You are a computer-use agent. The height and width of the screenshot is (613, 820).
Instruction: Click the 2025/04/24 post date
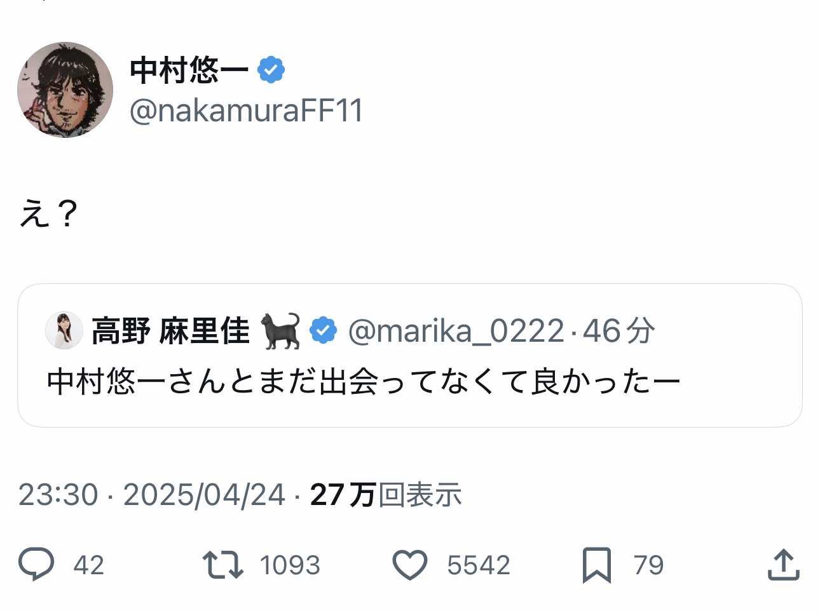(x=204, y=495)
